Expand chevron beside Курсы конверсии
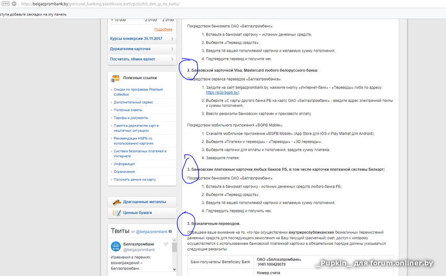 (x=172, y=39)
